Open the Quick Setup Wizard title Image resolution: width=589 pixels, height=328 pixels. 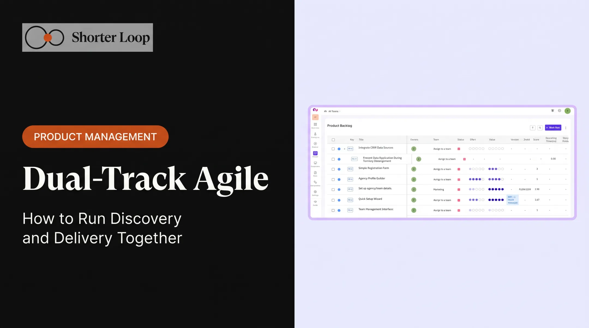pos(370,199)
